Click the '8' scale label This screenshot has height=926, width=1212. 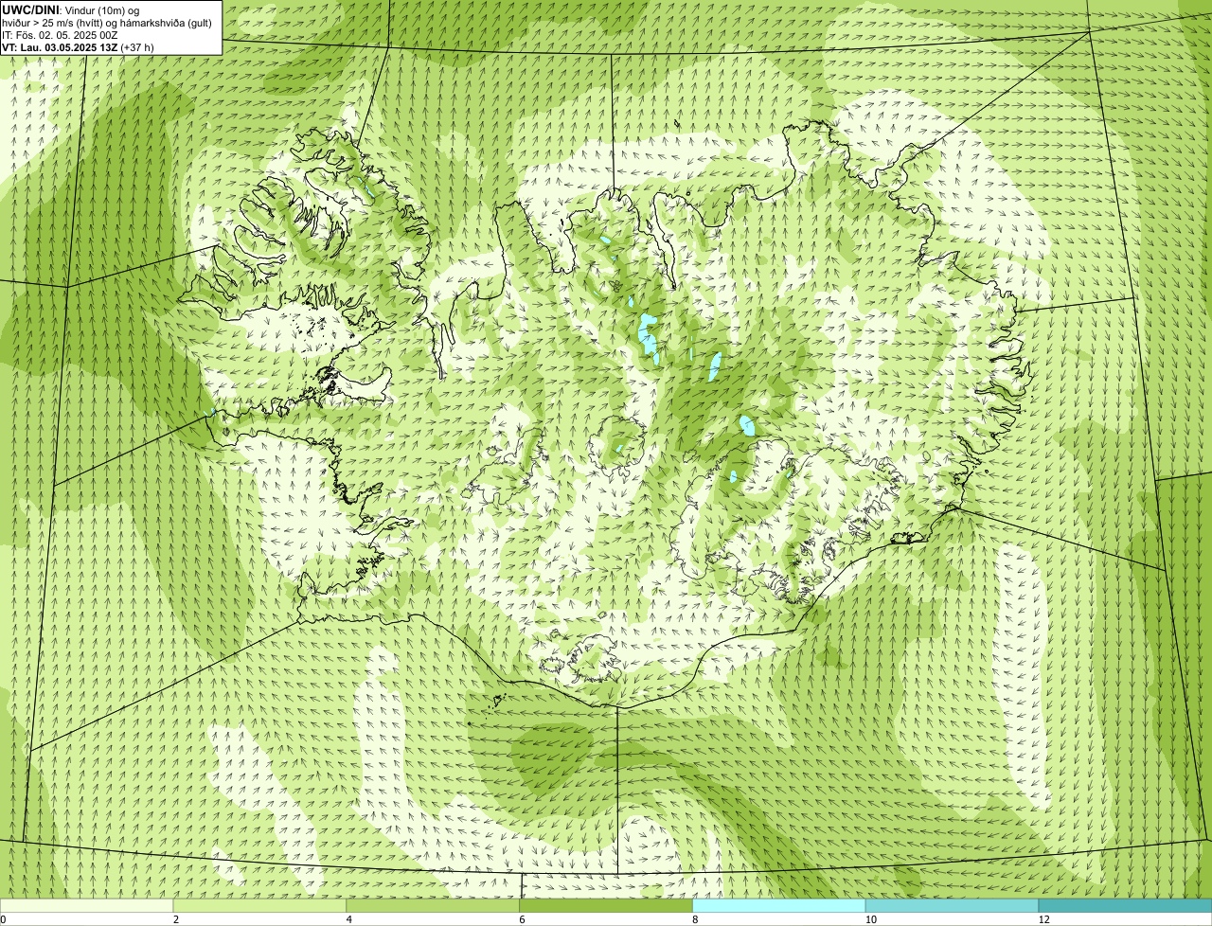695,919
